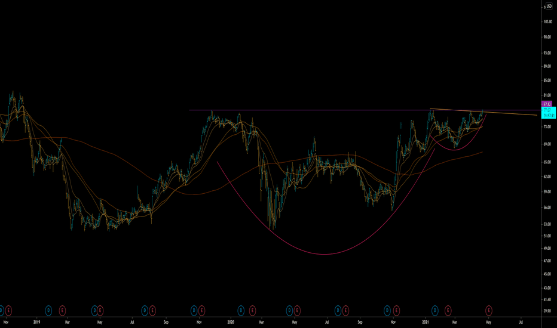557x328 pixels.
Task: Click the 43.00 price axis label
Action: tap(547, 288)
